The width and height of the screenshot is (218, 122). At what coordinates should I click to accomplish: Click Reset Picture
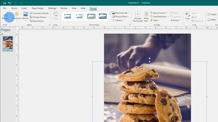tap(37, 21)
